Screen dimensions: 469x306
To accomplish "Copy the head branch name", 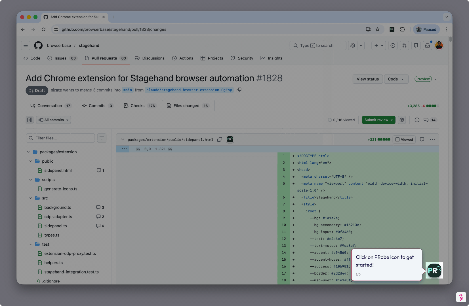I will (239, 90).
